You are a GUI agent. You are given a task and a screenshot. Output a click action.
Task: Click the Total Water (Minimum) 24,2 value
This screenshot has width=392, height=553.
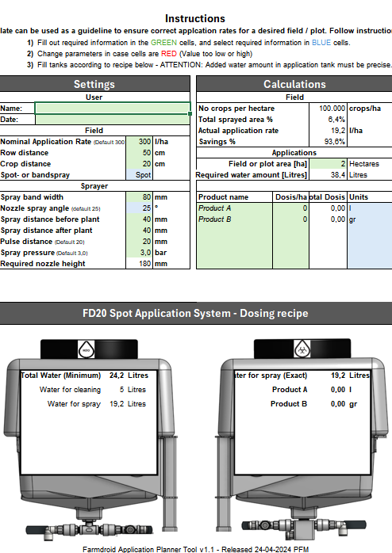coord(117,376)
